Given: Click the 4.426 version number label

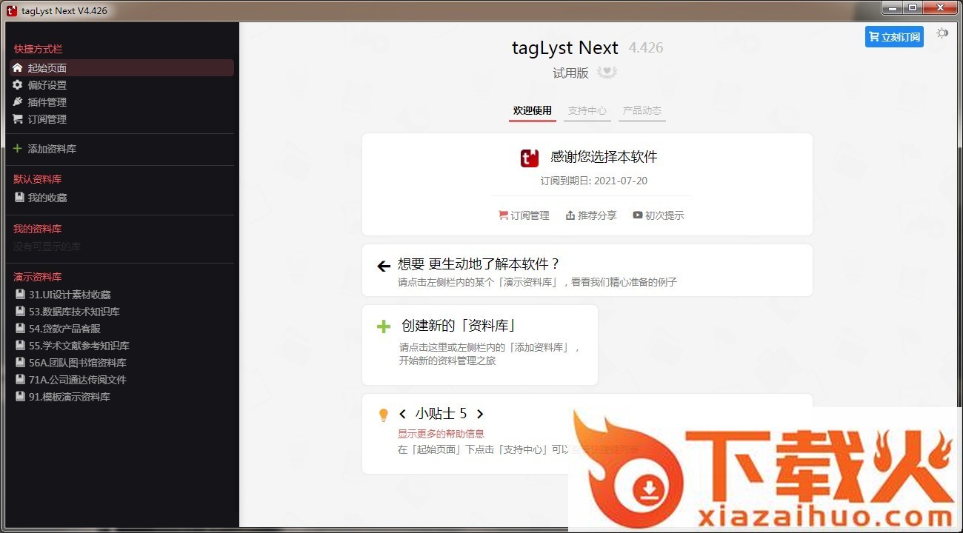Looking at the screenshot, I should (x=646, y=48).
